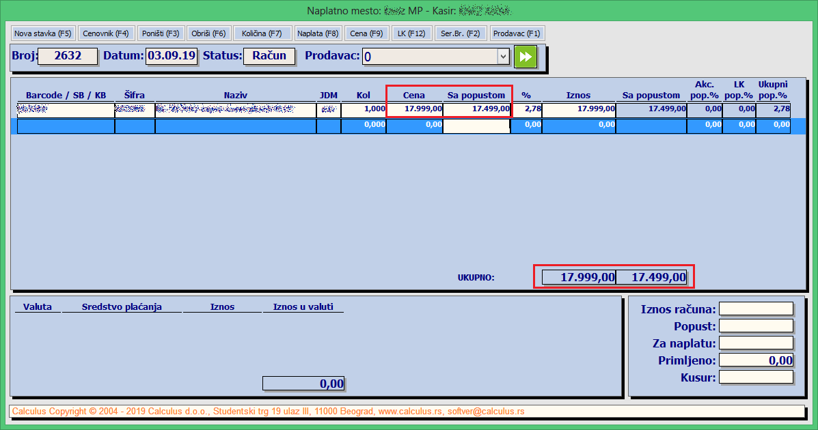
Task: Click the Količina (F7) button
Action: [262, 33]
